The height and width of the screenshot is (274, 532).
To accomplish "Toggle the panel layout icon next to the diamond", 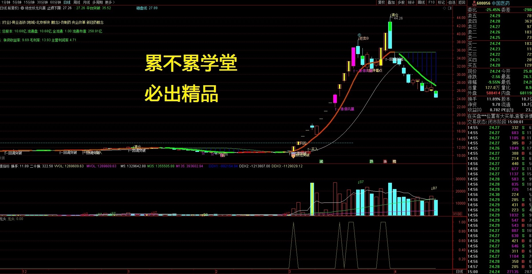I will (449, 8).
